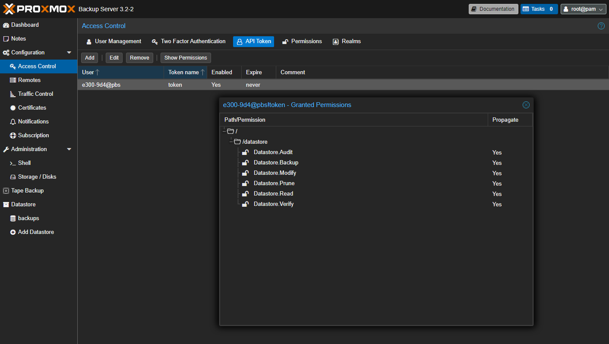Click the unlock icon beside Datastore.Prune
The height and width of the screenshot is (344, 609).
tap(245, 183)
